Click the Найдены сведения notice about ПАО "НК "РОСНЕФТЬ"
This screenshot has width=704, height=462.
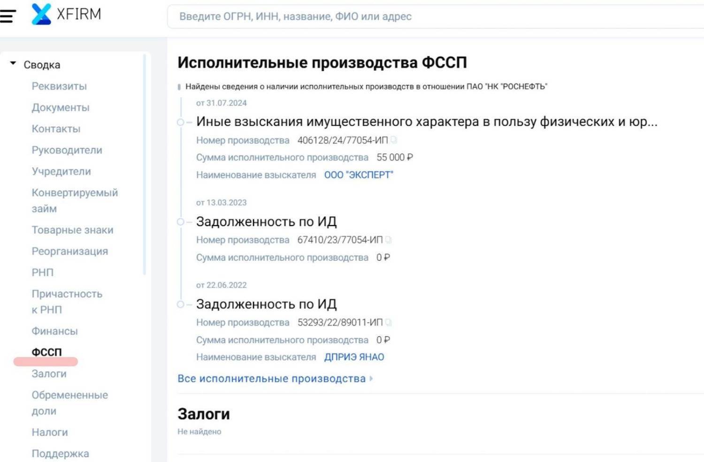366,86
